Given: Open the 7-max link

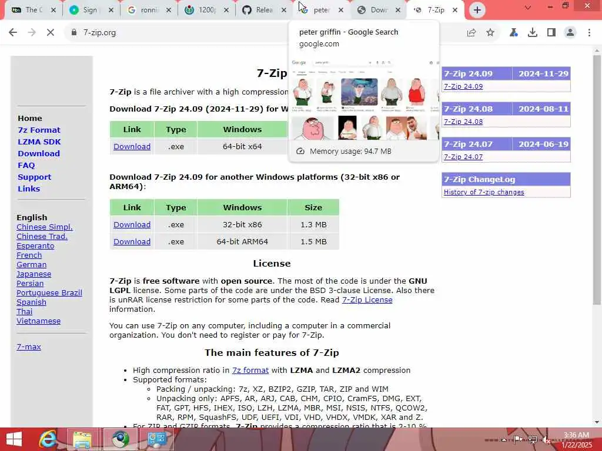Looking at the screenshot, I should click(29, 346).
